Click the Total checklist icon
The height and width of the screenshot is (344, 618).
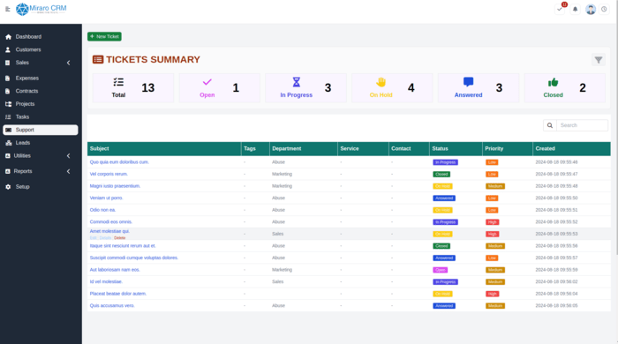point(118,82)
